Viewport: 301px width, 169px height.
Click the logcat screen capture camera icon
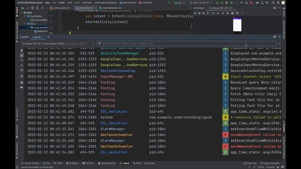[22, 83]
